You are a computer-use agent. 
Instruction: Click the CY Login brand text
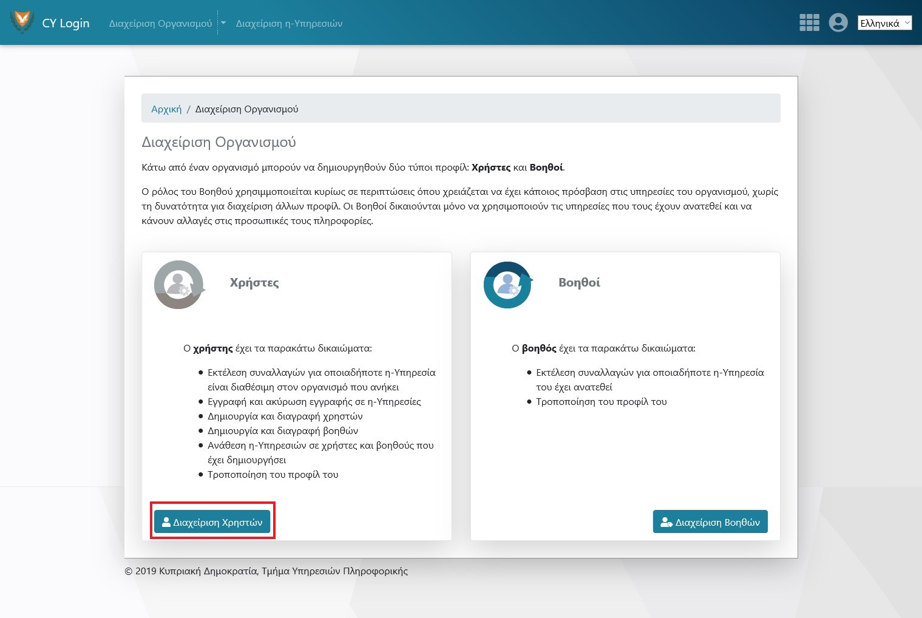coord(66,23)
